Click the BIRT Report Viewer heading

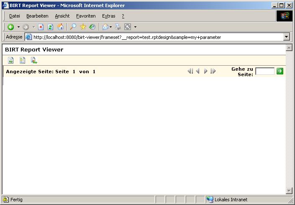(x=34, y=50)
